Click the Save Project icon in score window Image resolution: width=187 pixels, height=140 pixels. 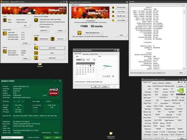click(x=113, y=12)
